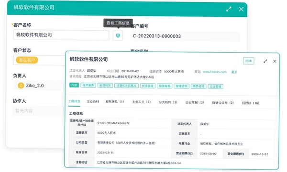Open the 微信公众号 (0) tab
The width and height of the screenshot is (287, 172).
[x=223, y=103]
